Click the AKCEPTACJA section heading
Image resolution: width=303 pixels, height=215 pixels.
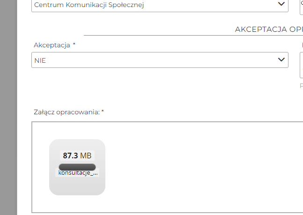[x=269, y=29]
